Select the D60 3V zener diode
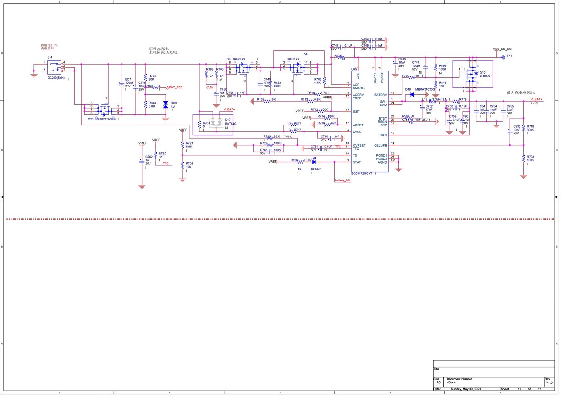The height and width of the screenshot is (398, 564). click(166, 105)
